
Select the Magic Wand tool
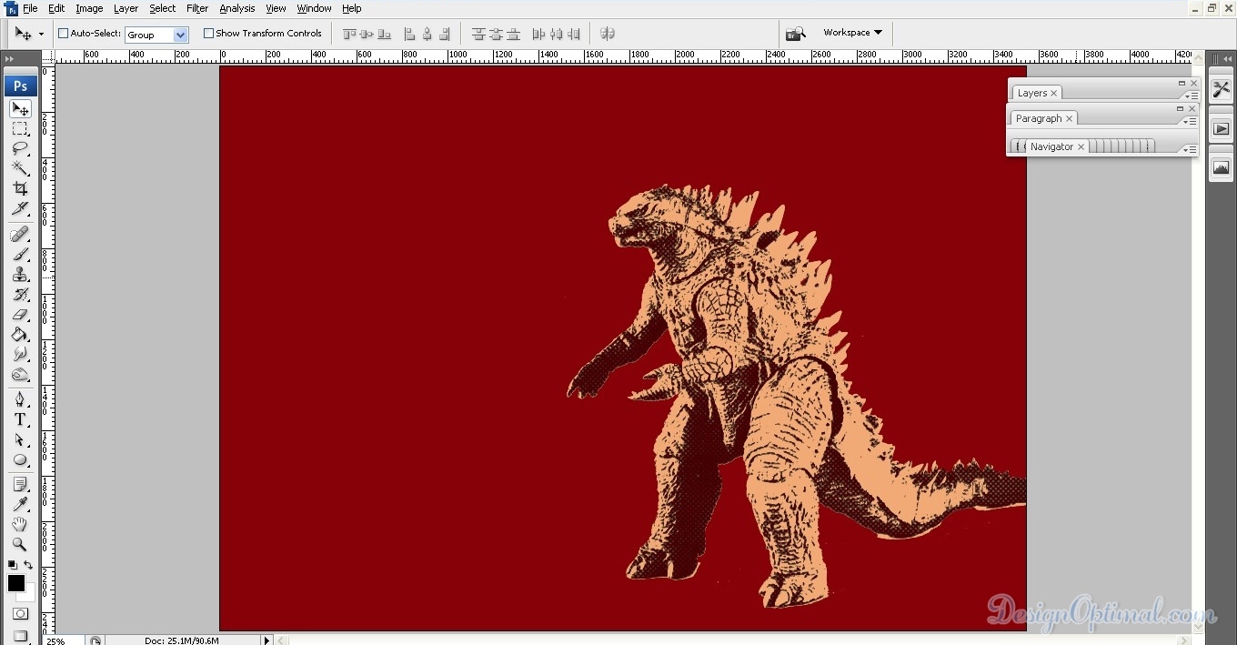pyautogui.click(x=20, y=169)
